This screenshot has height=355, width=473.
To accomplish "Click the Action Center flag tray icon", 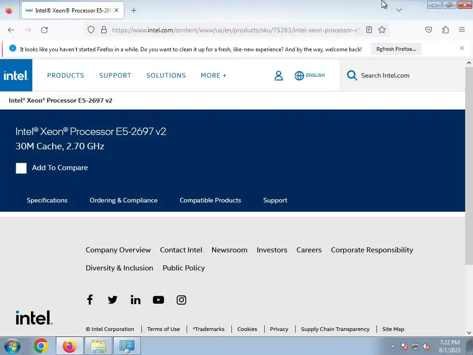I will click(404, 347).
